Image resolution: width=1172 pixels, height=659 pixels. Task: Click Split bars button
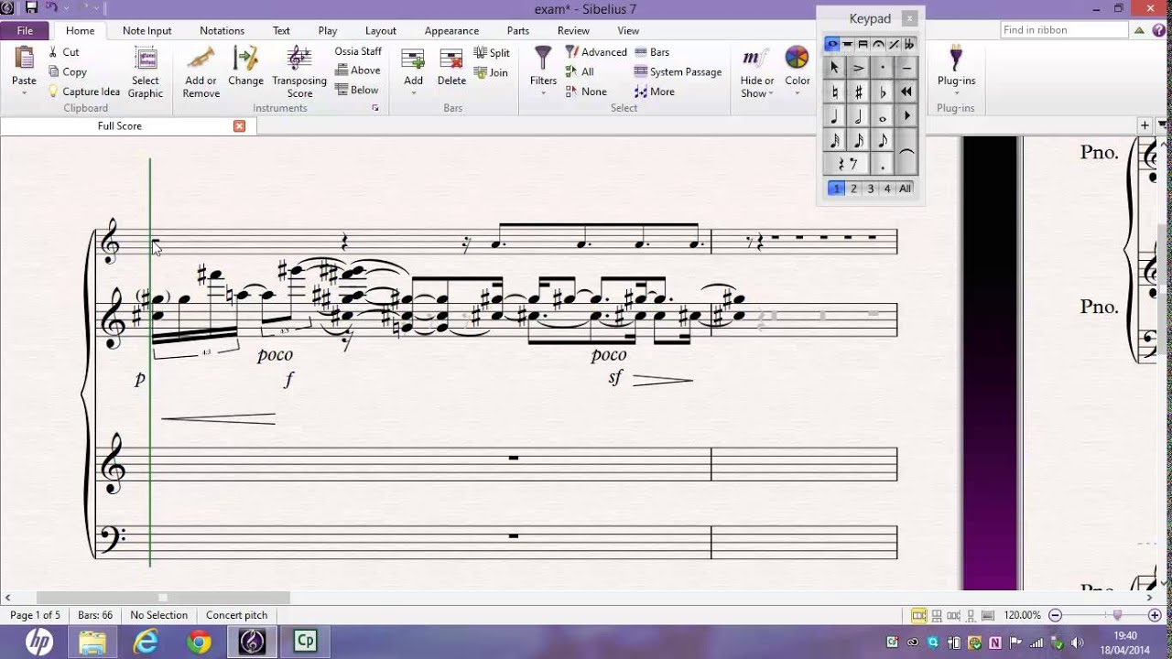click(492, 53)
